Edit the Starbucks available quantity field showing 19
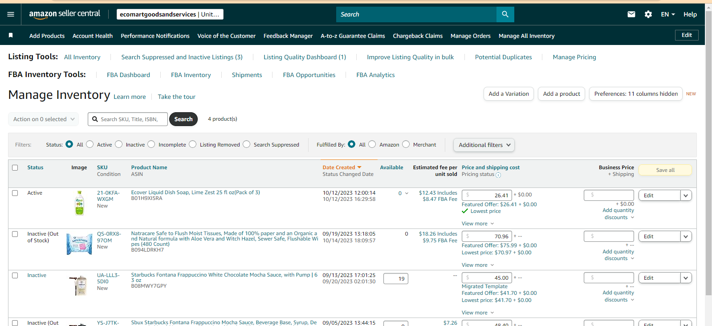 [396, 279]
